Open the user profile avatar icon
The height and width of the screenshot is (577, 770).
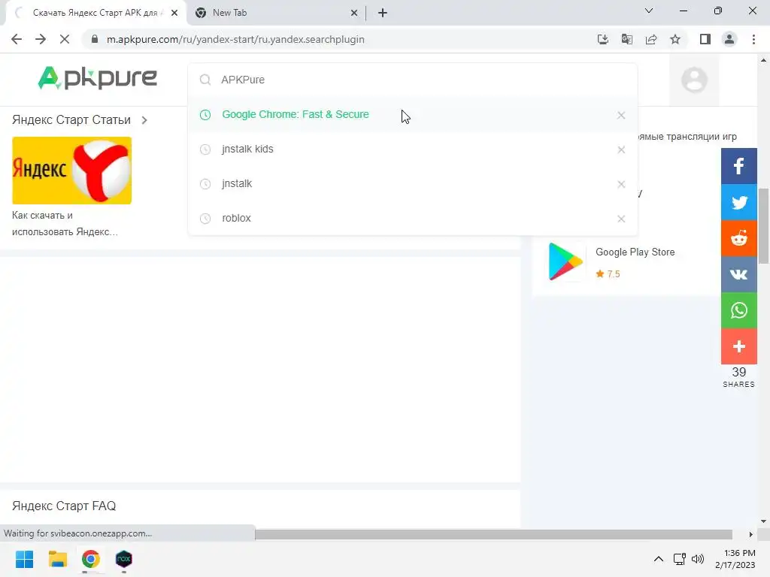tap(694, 80)
